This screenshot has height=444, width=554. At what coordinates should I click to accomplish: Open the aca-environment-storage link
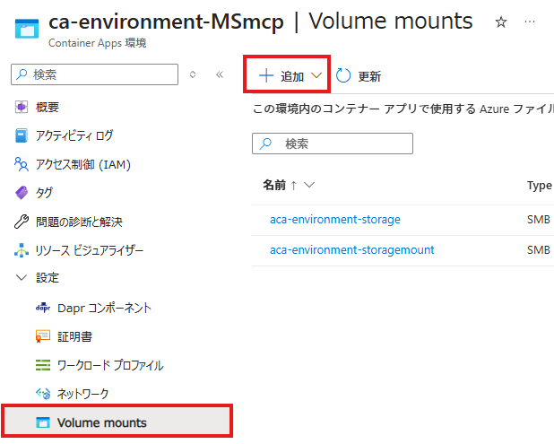335,219
